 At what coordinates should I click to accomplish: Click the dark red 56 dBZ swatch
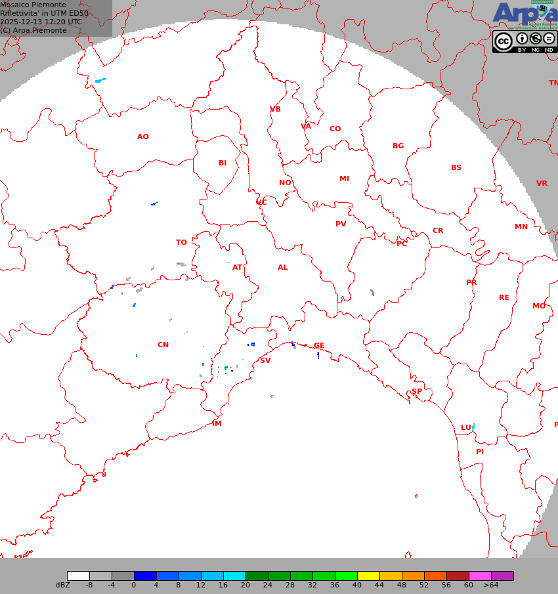pos(458,576)
